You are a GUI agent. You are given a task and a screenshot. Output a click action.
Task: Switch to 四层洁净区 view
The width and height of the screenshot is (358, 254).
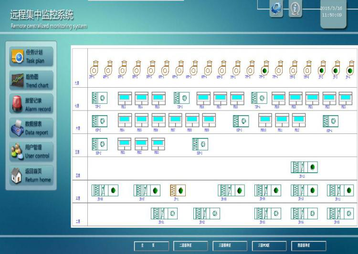(308, 246)
